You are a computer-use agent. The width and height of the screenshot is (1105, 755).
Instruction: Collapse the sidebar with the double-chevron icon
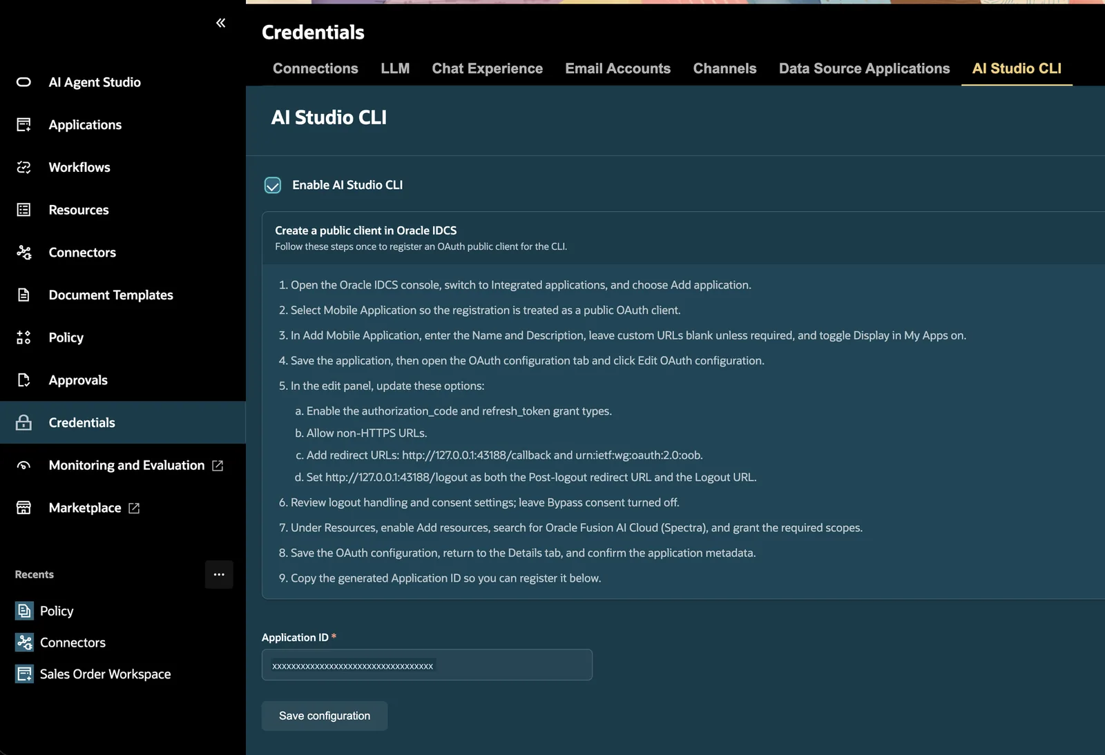tap(220, 23)
